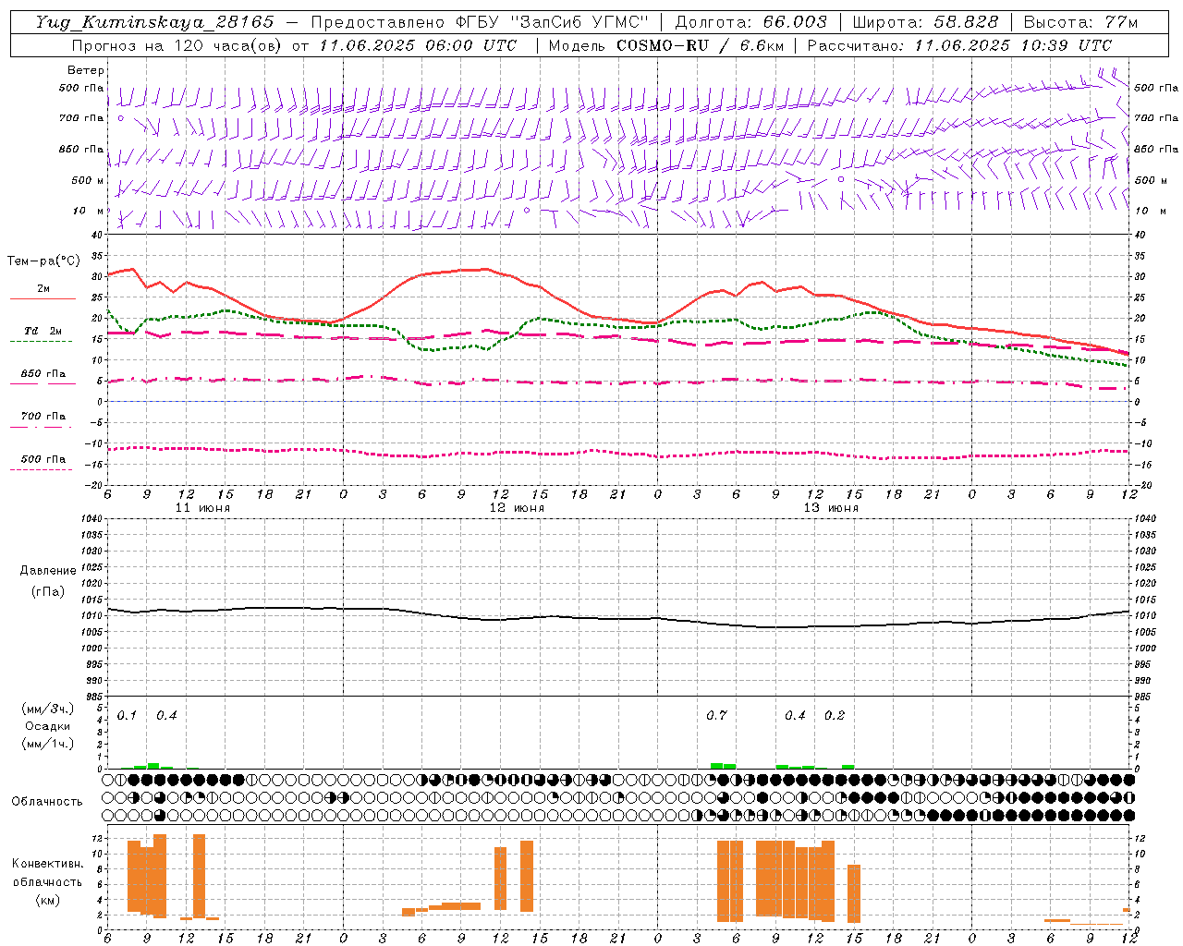
Task: Click the 12 июня date label
Action: (x=518, y=508)
